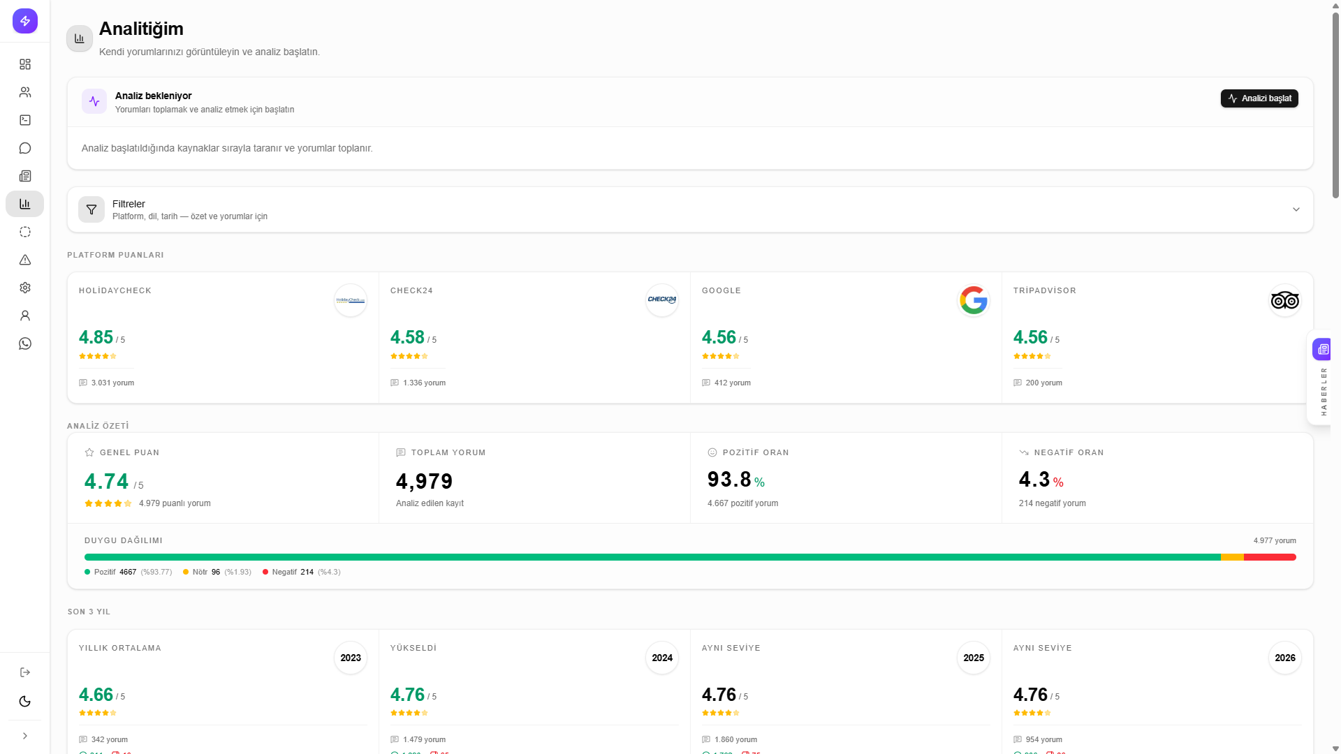Open the chat bubble icon in sidebar
This screenshot has width=1341, height=754.
pyautogui.click(x=25, y=148)
